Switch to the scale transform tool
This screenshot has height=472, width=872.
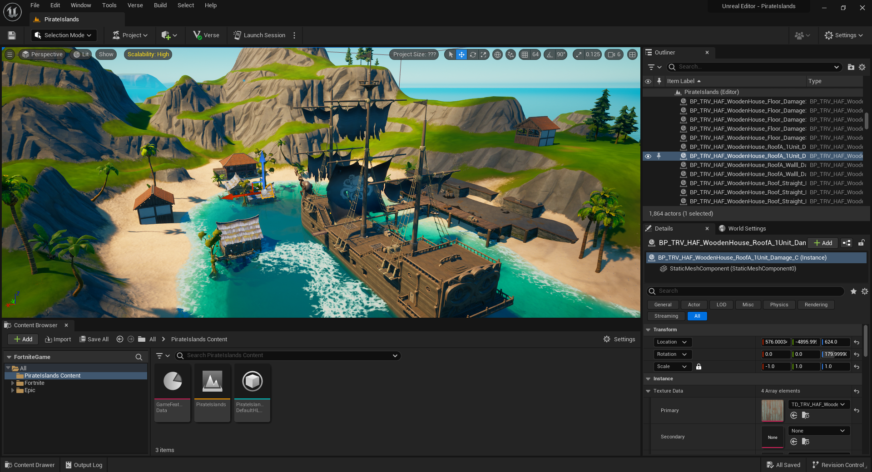(x=484, y=54)
